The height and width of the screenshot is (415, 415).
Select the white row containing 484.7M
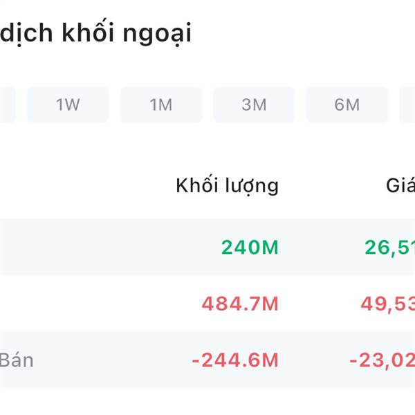(104, 303)
